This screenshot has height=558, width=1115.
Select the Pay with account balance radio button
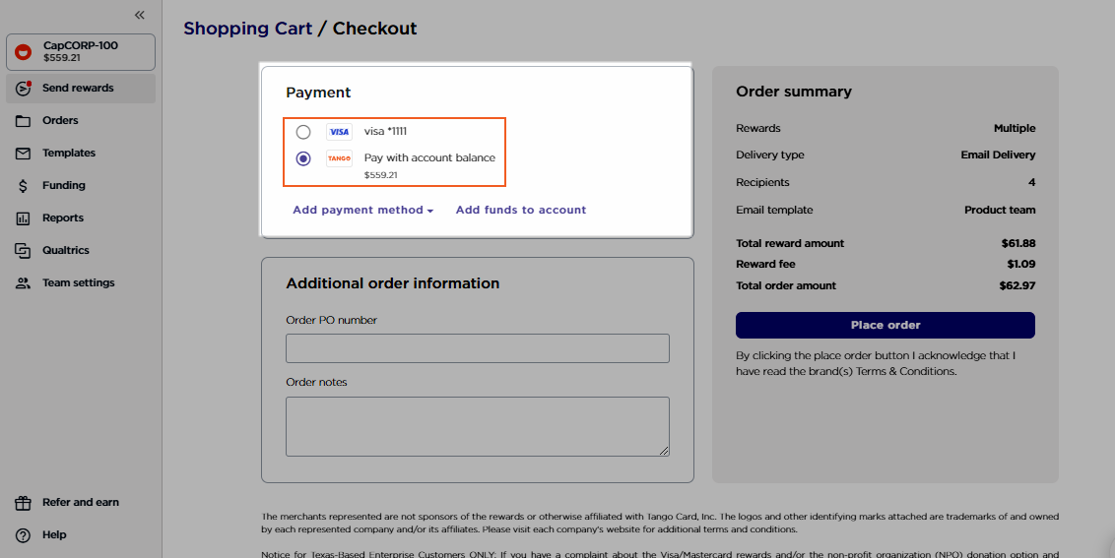tap(303, 158)
